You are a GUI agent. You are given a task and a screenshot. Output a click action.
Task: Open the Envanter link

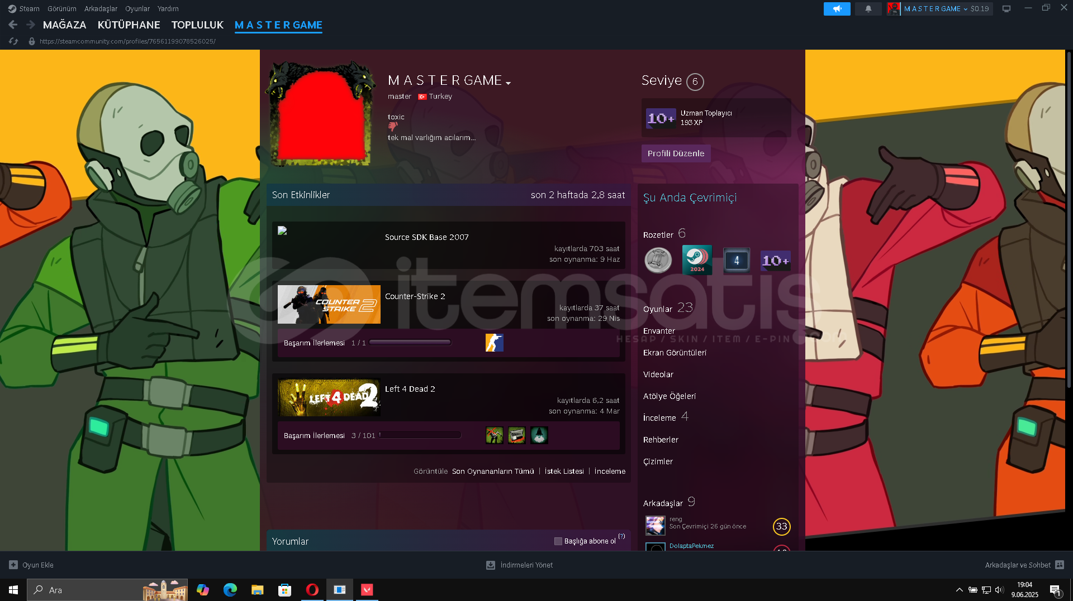click(659, 331)
